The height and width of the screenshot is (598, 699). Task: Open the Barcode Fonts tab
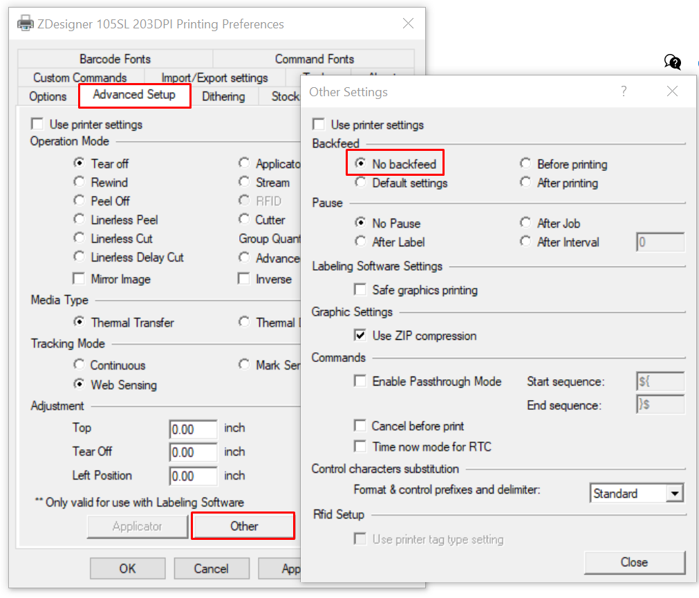[115, 60]
